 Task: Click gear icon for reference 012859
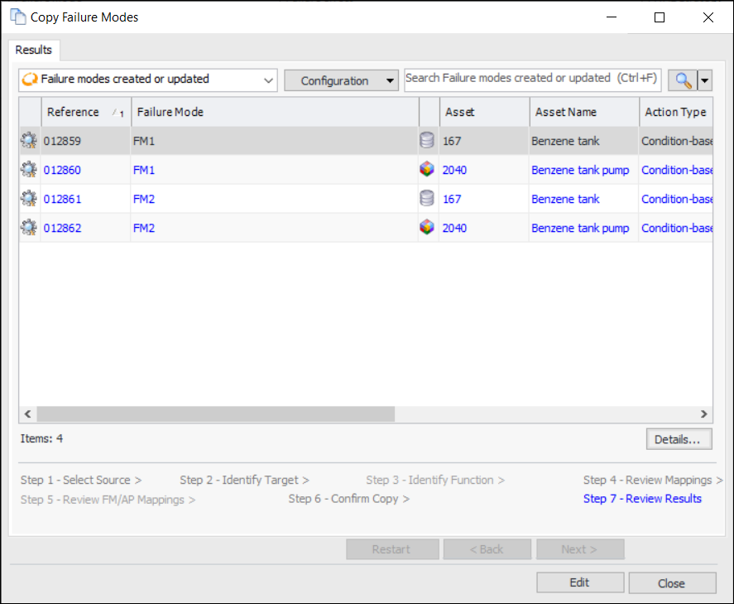coord(29,142)
